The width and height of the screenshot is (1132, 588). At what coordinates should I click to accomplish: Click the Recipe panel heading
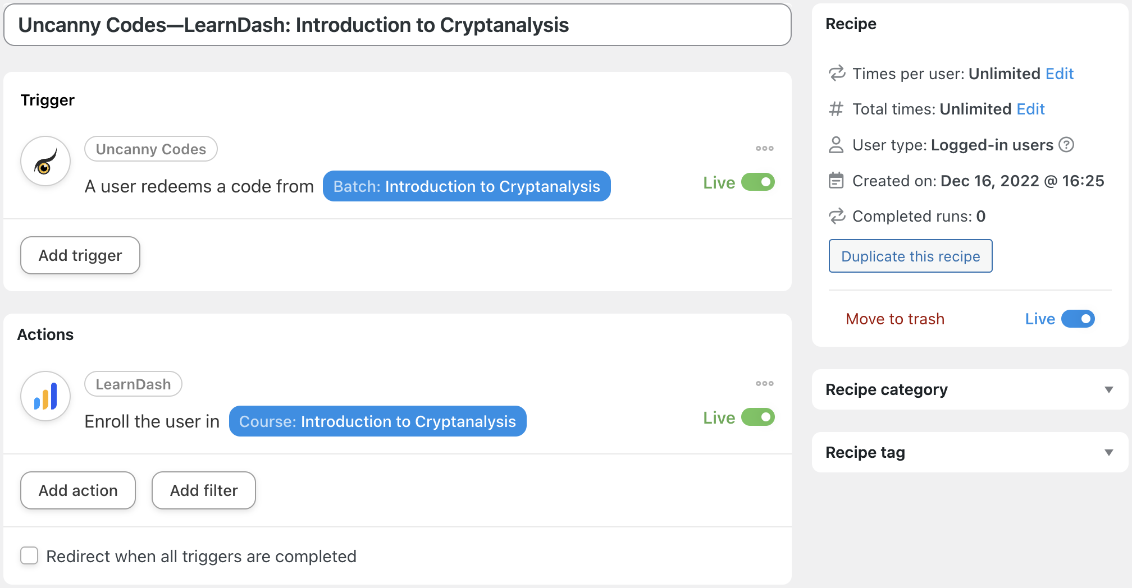(x=851, y=24)
